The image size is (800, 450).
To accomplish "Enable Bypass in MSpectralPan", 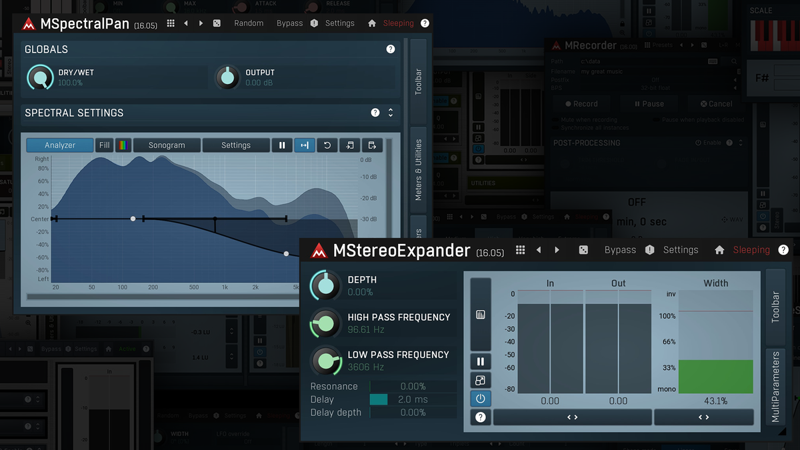I will coord(289,23).
